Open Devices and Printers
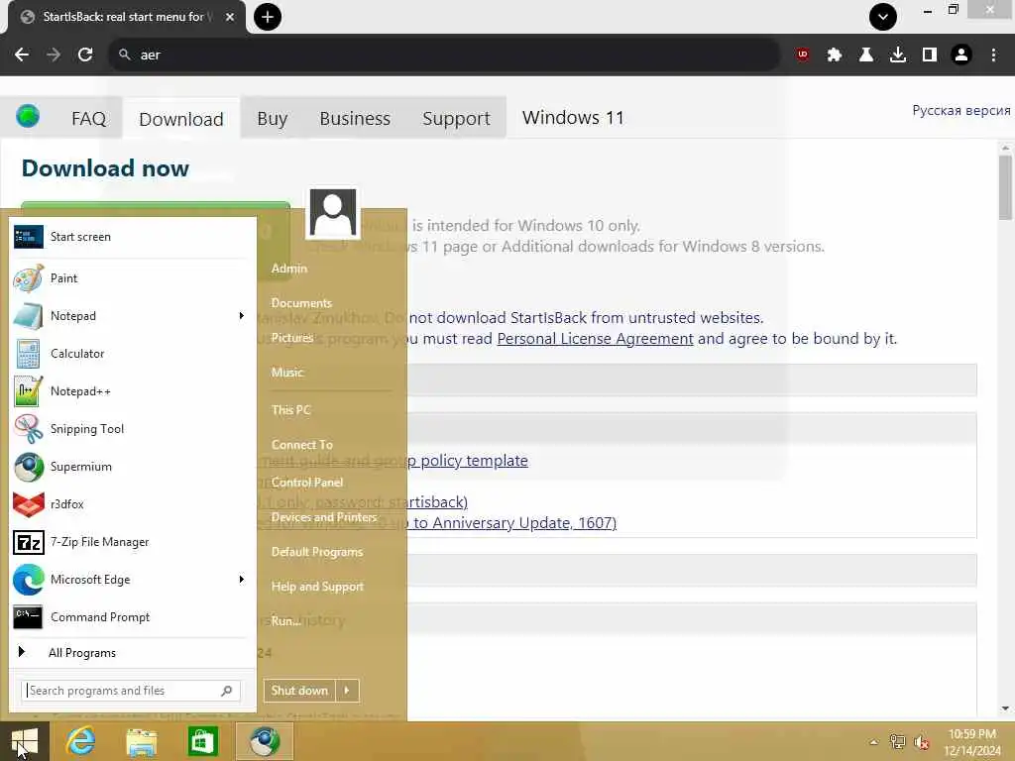Viewport: 1015px width, 761px height. pos(324,517)
